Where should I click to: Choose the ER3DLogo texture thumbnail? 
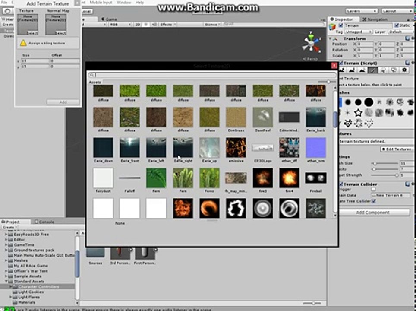(x=263, y=148)
